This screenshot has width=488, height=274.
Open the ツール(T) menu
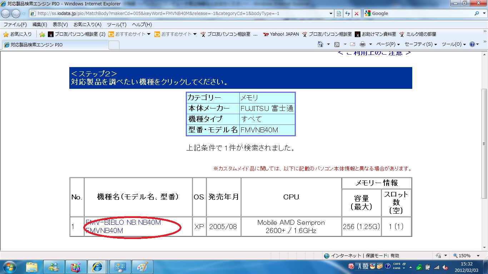tap(117, 25)
